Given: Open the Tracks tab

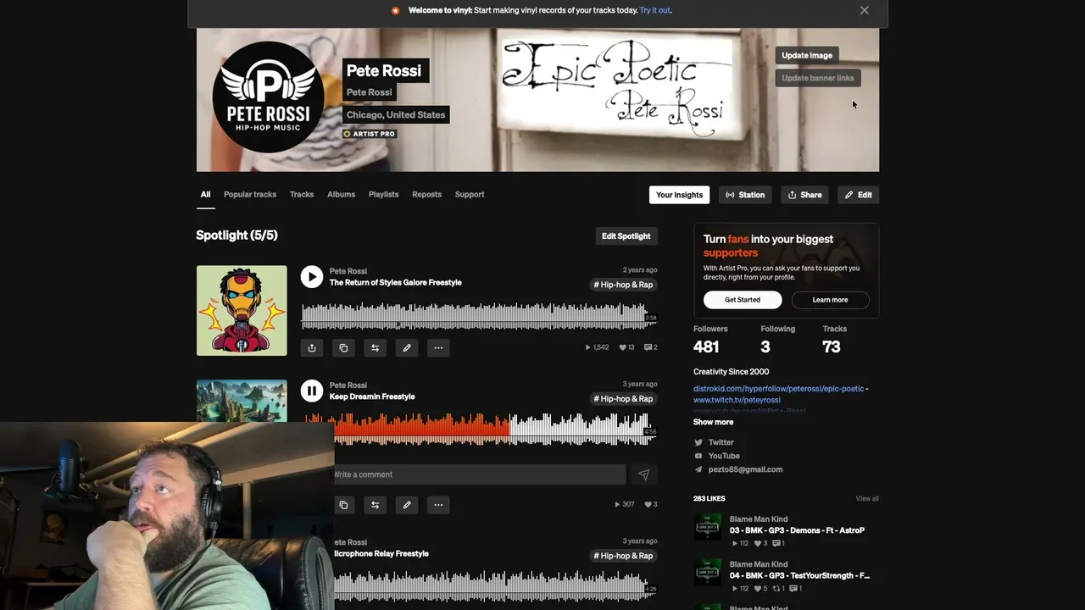Looking at the screenshot, I should [x=302, y=195].
